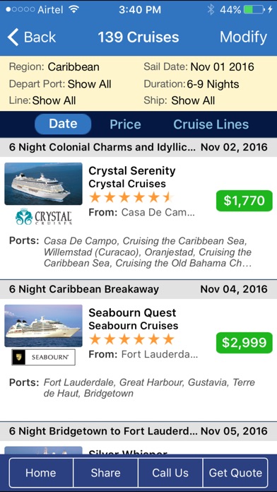
Task: Tap the Call Us button
Action: (x=170, y=473)
